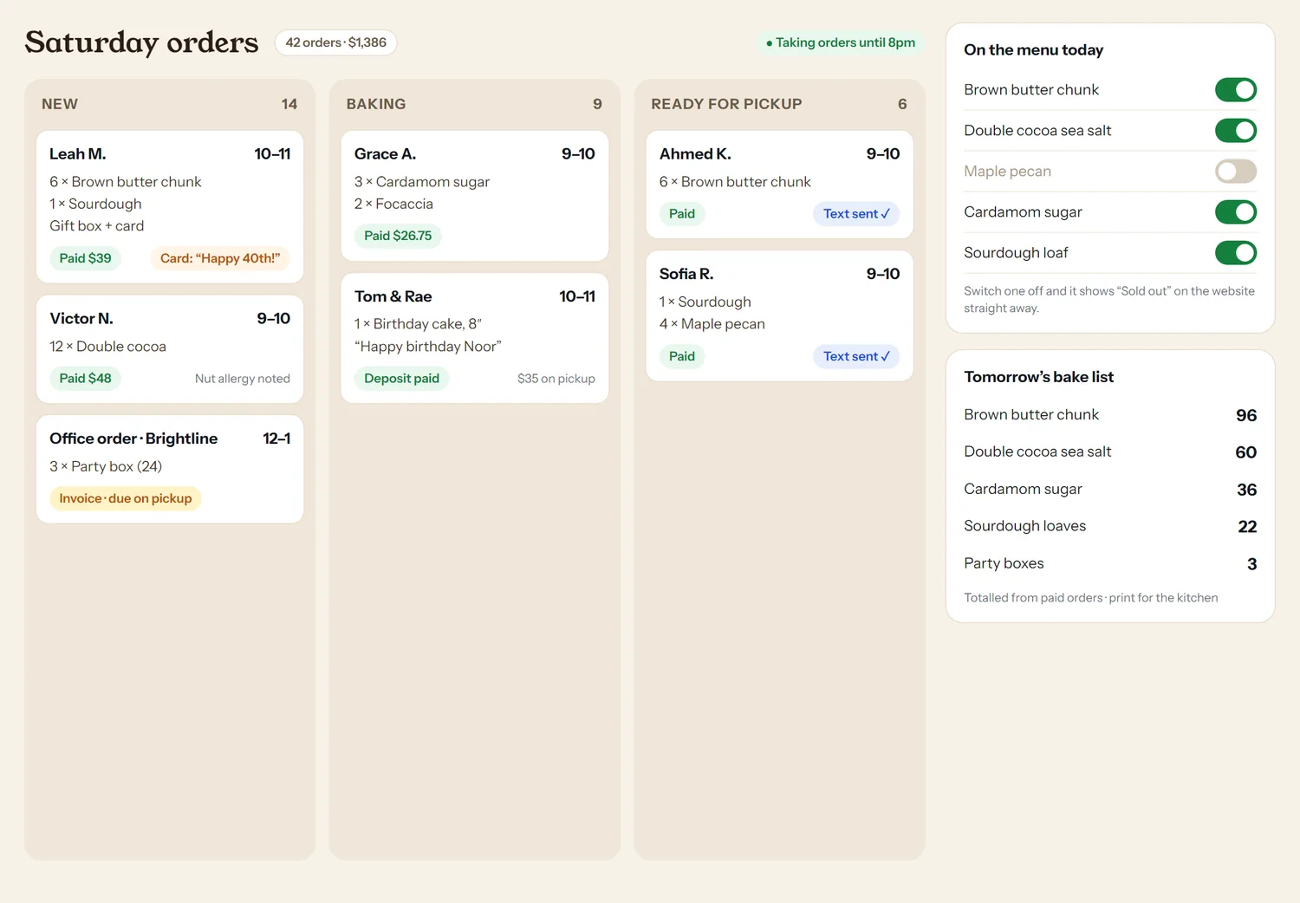Select the "4 × Maple pecan" line item
The height and width of the screenshot is (903, 1300).
click(x=712, y=324)
